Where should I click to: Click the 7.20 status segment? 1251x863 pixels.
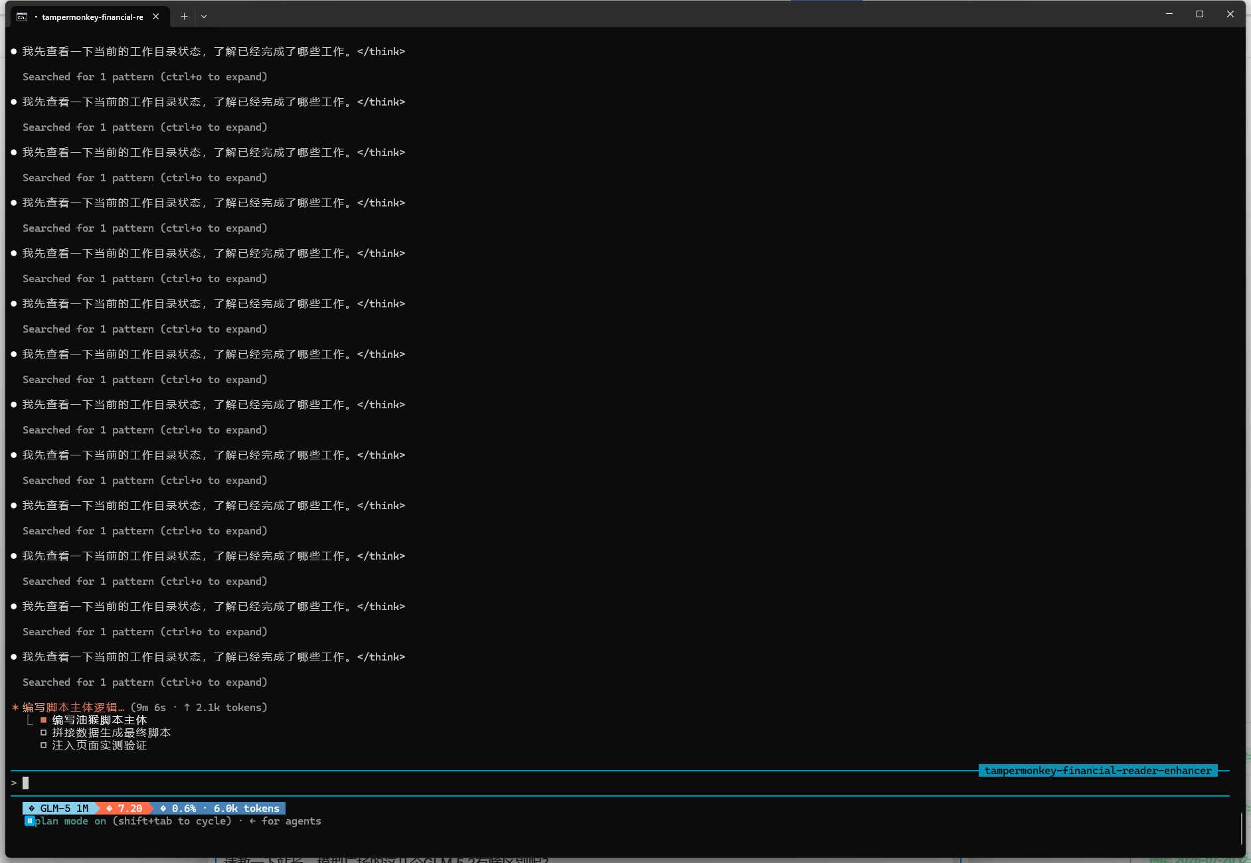[x=126, y=808]
